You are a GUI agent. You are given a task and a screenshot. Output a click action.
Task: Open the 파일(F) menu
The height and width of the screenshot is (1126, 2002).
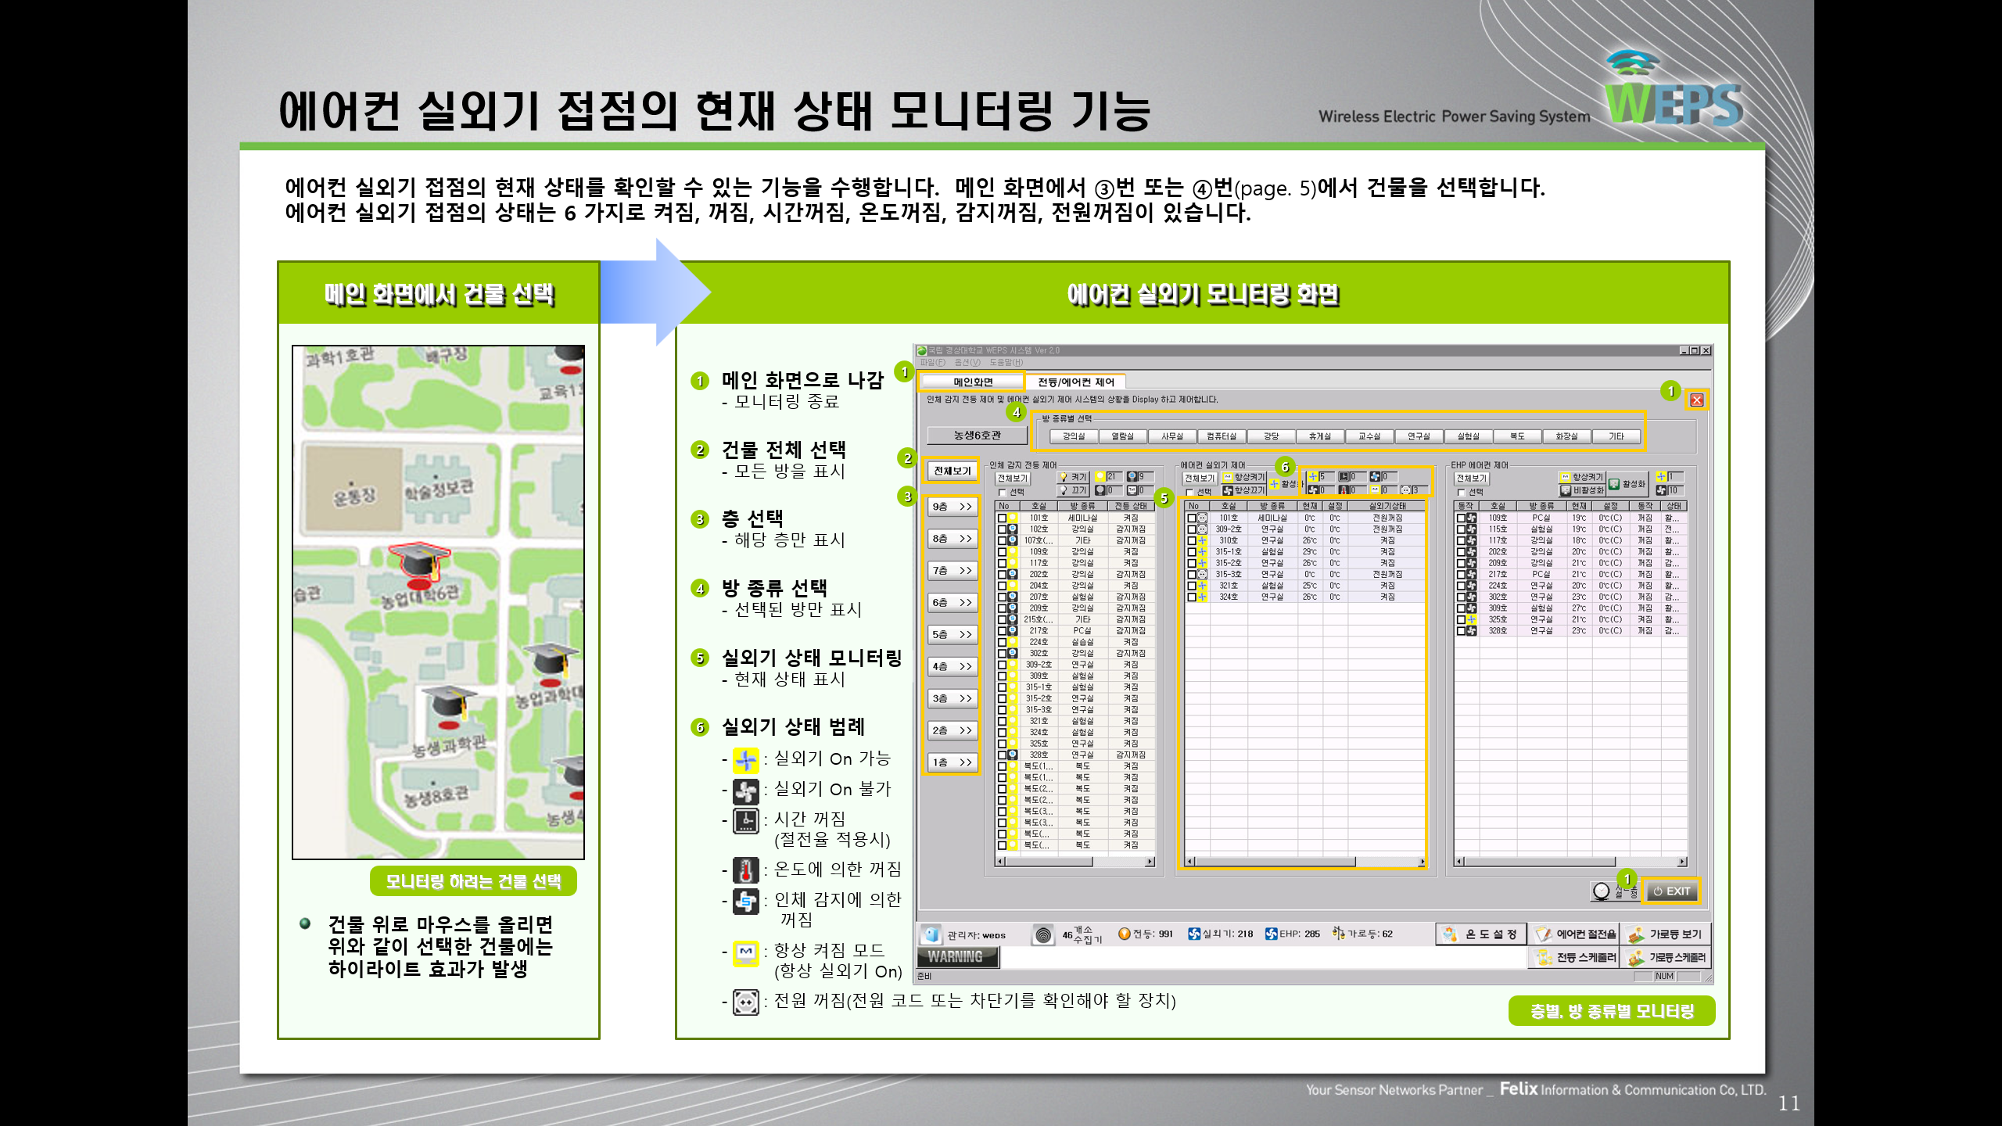click(x=933, y=362)
